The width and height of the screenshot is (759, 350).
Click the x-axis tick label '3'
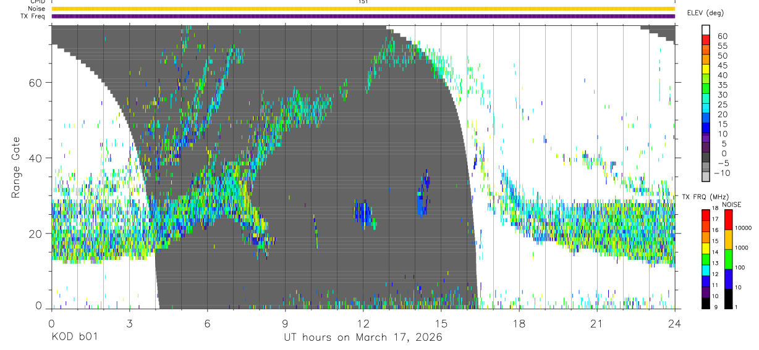(129, 323)
